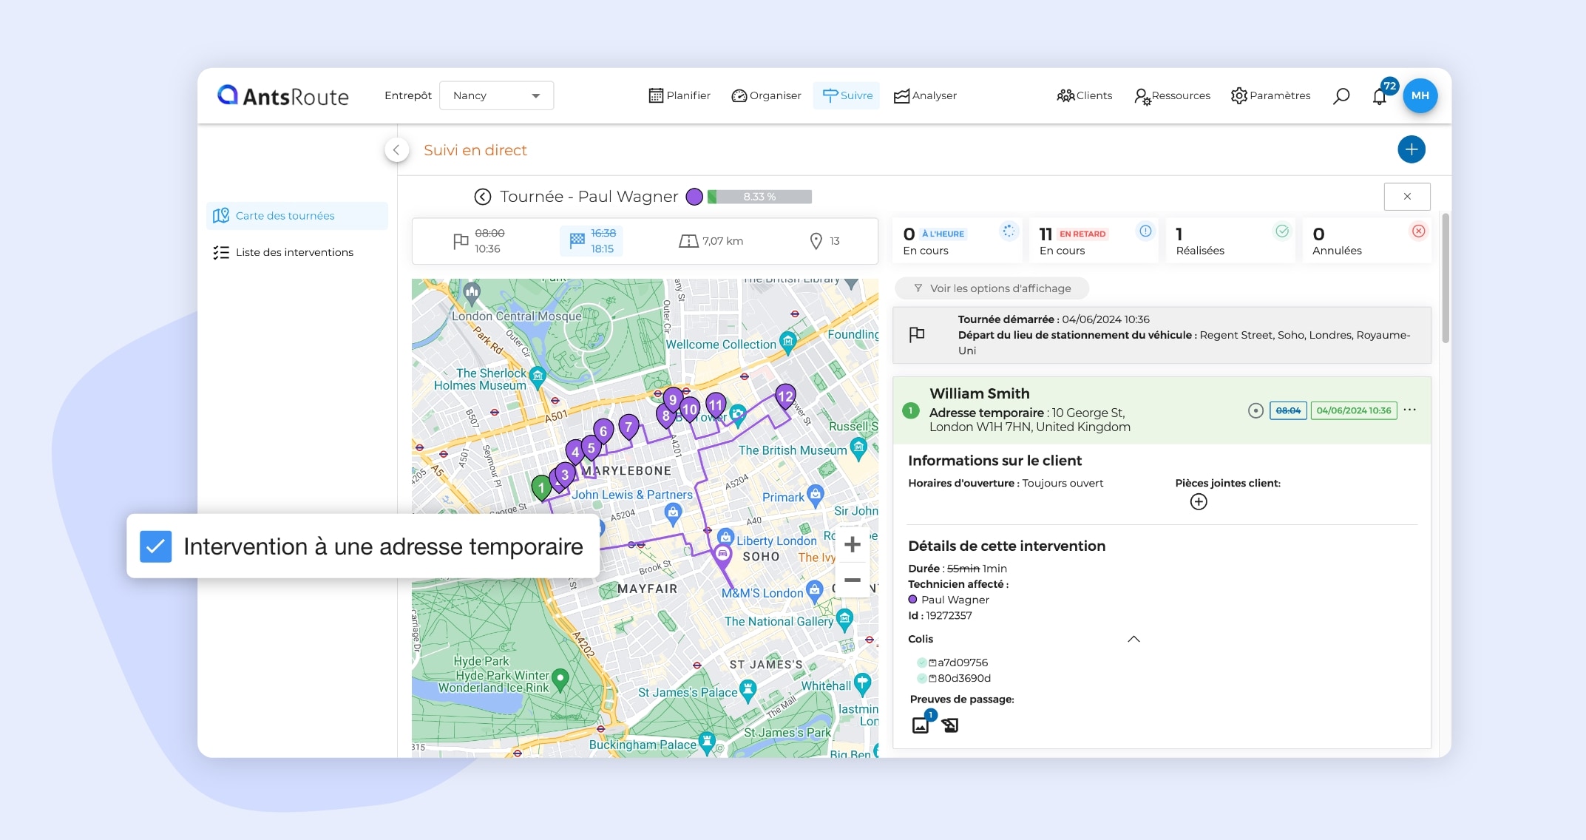The image size is (1586, 840).
Task: Select map marker number 12
Action: point(784,397)
